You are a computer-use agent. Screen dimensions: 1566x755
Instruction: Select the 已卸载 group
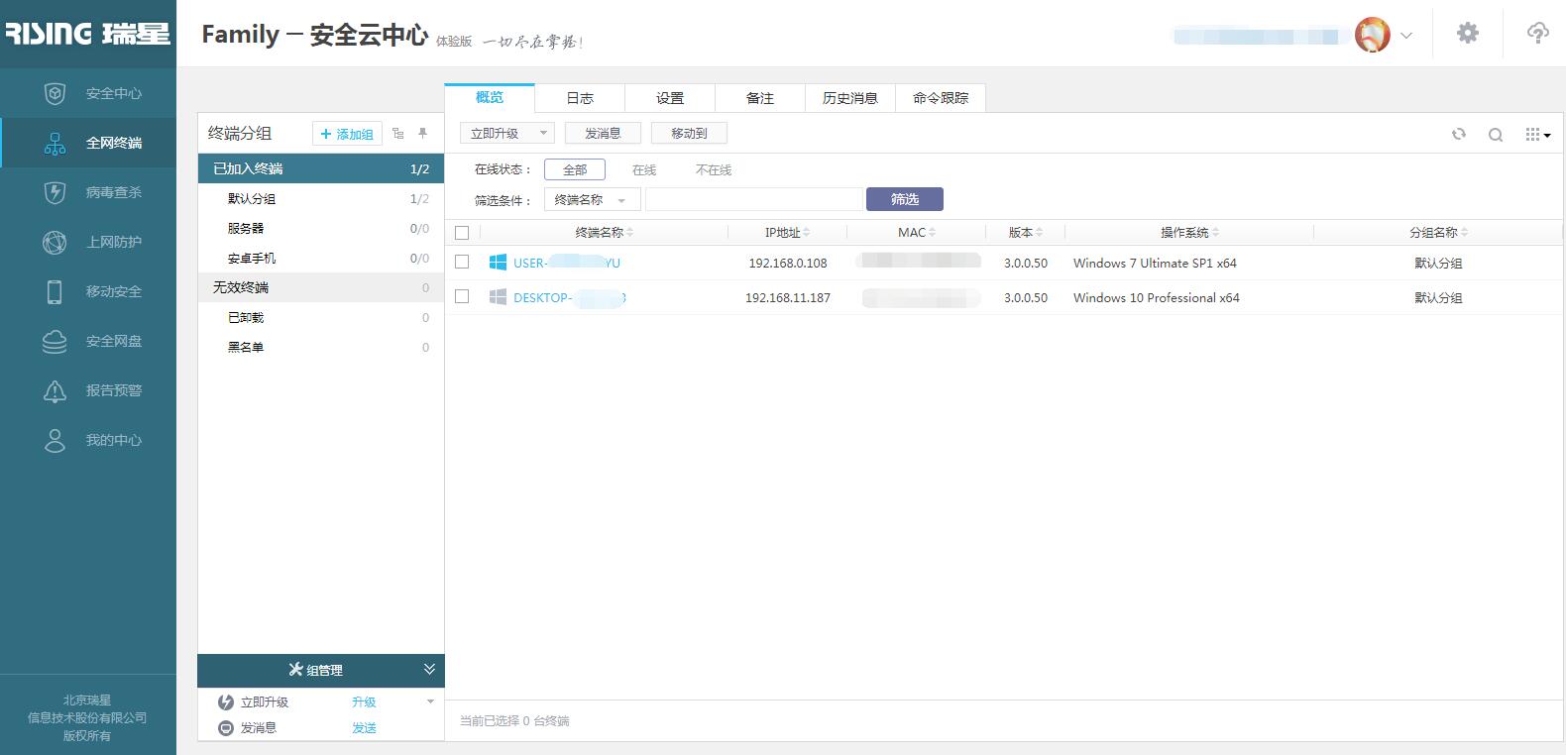(x=321, y=317)
